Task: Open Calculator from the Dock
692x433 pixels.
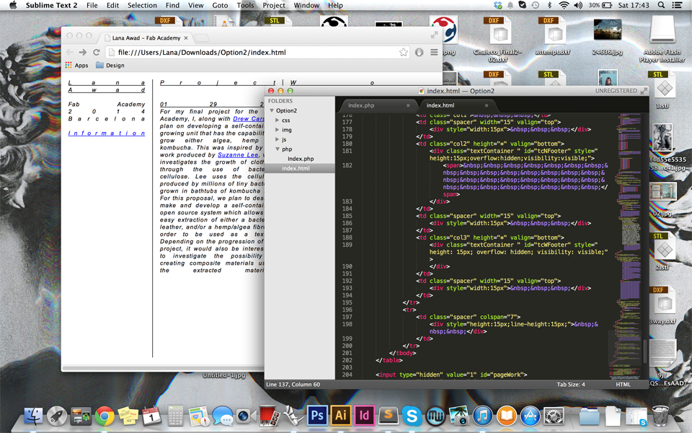Action: click(175, 416)
